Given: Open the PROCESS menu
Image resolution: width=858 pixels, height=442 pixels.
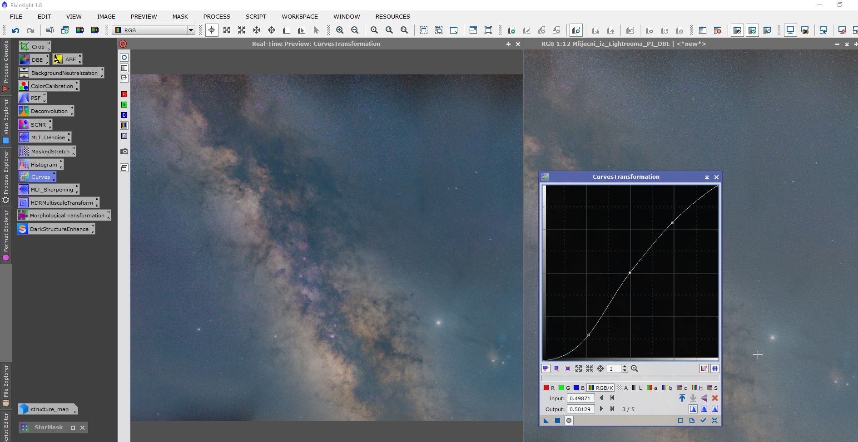Looking at the screenshot, I should click(x=217, y=16).
